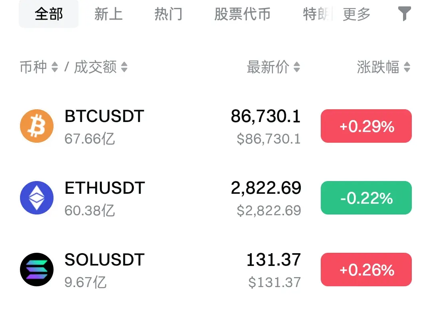Sort by 涨跌幅 using its arrows

[x=407, y=67]
